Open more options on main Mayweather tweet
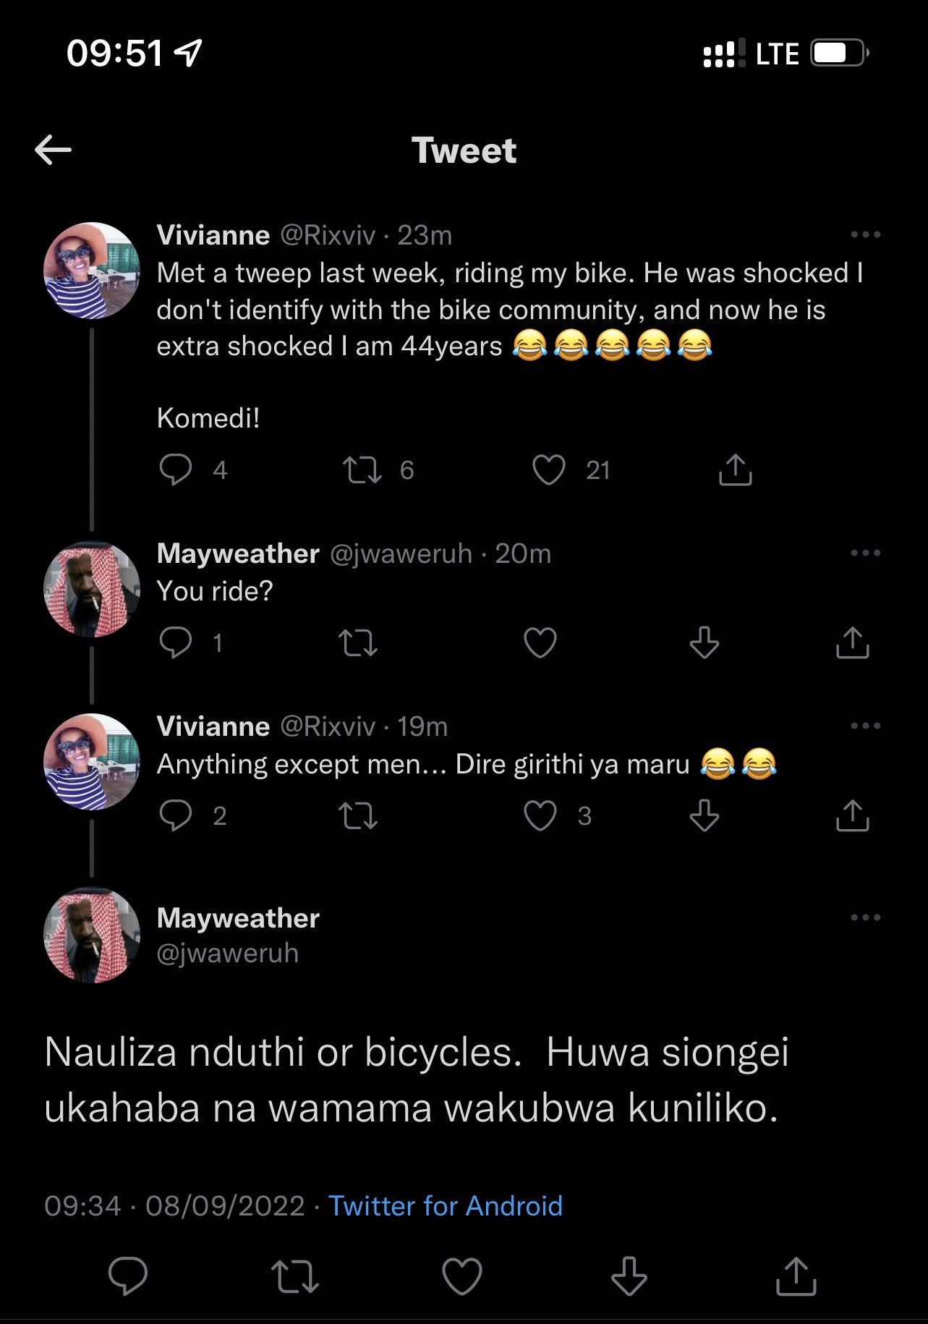The width and height of the screenshot is (928, 1324). pyautogui.click(x=865, y=917)
